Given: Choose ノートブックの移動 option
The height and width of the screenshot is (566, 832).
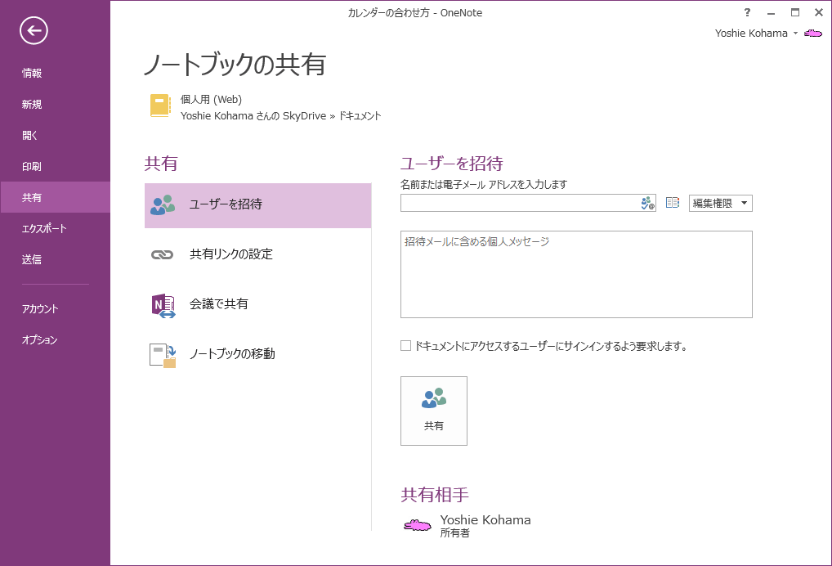Looking at the screenshot, I should click(258, 354).
